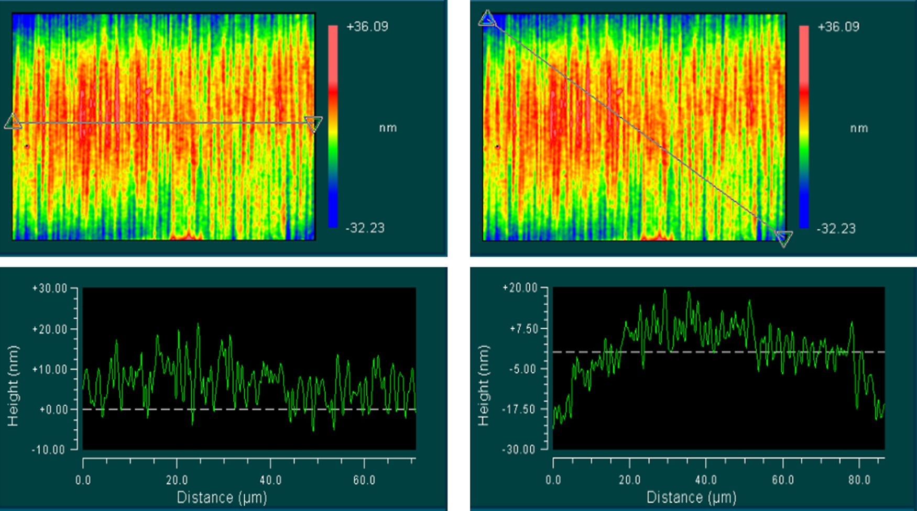917x511 pixels.
Task: Click top-left triangle marker of diagonal profile line
Action: pyautogui.click(x=487, y=18)
